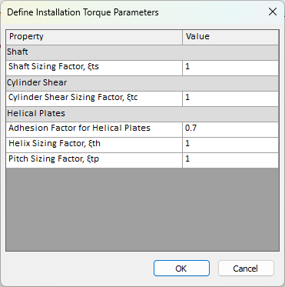The image size is (285, 287).
Task: Click the 'Cylinder Shear Sizing Factor, ξtc' label
Action: tap(73, 98)
